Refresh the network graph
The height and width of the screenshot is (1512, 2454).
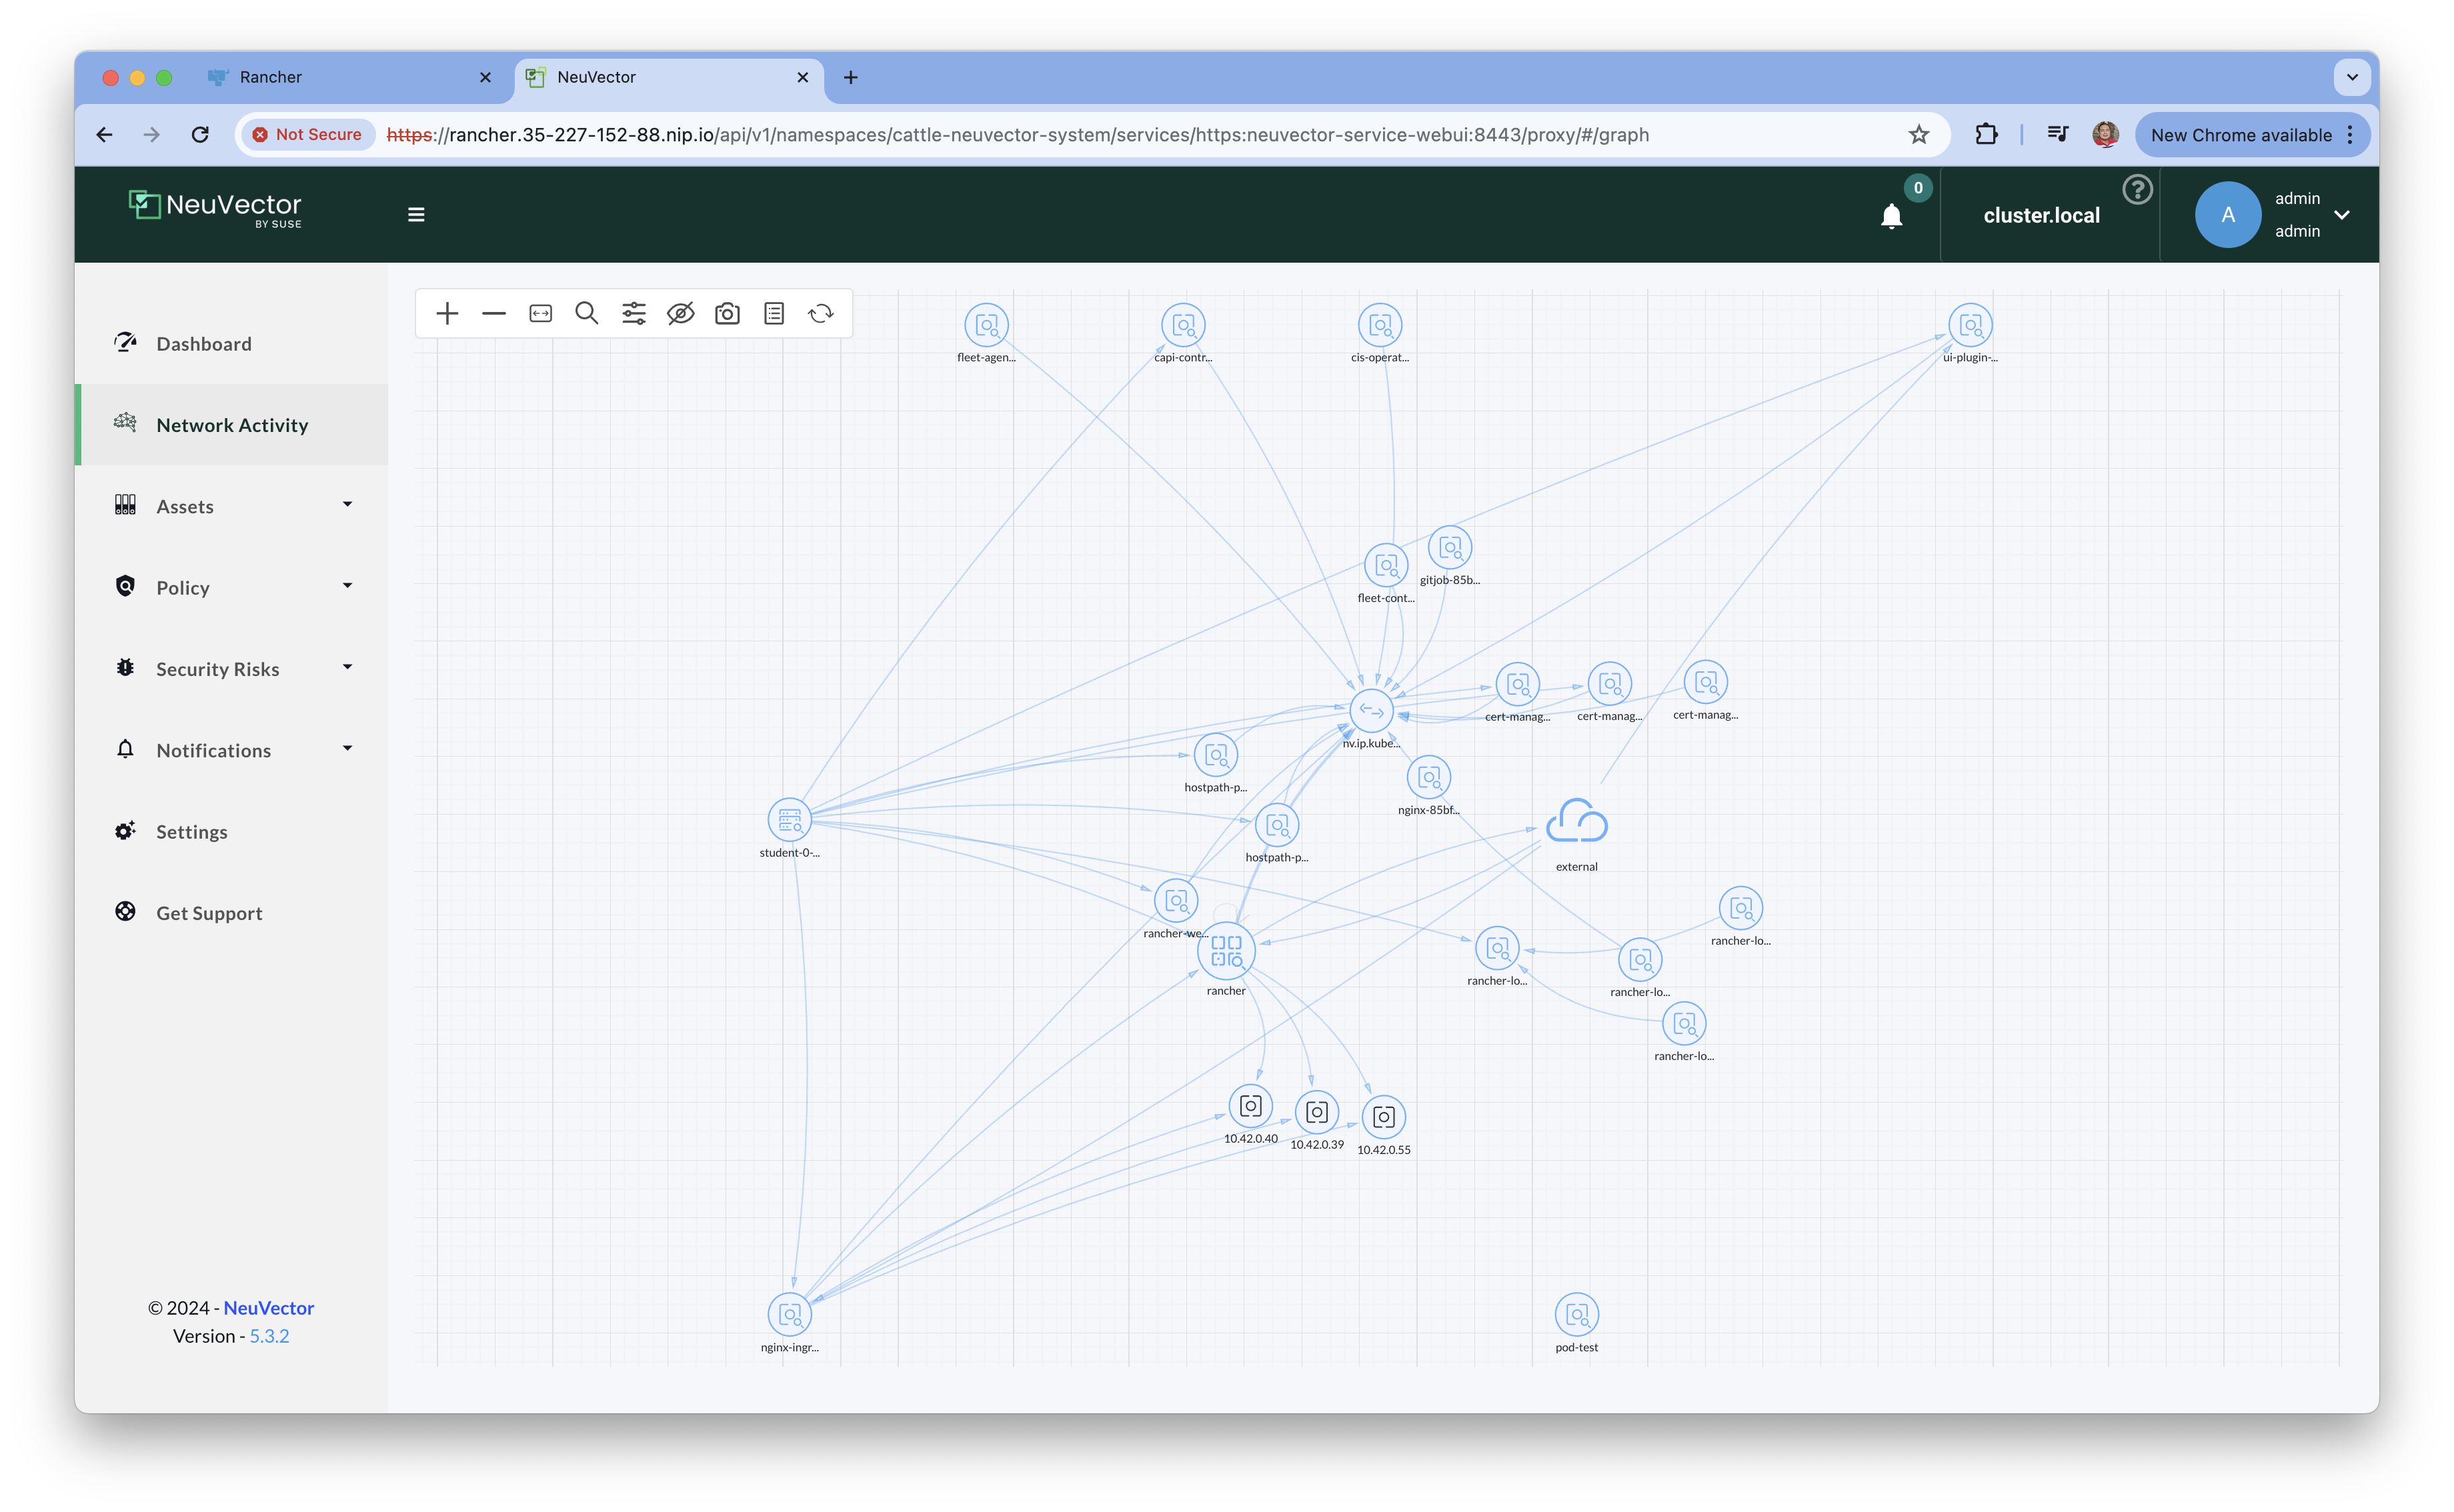point(821,314)
